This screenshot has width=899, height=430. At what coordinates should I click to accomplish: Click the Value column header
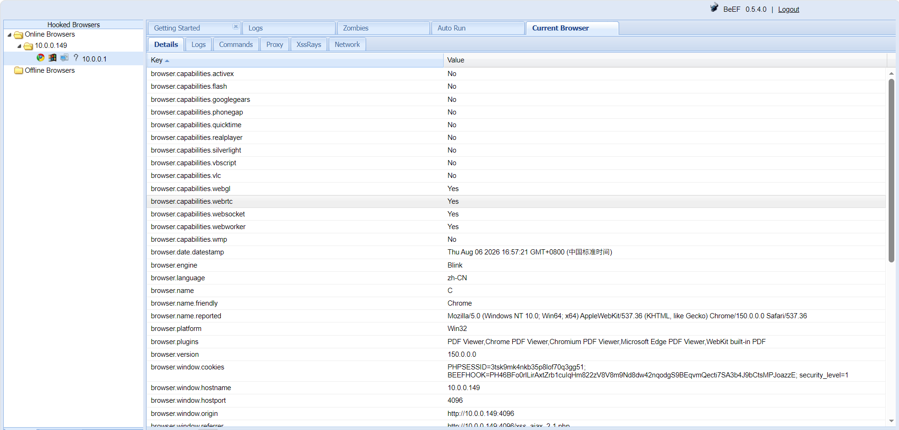click(665, 60)
